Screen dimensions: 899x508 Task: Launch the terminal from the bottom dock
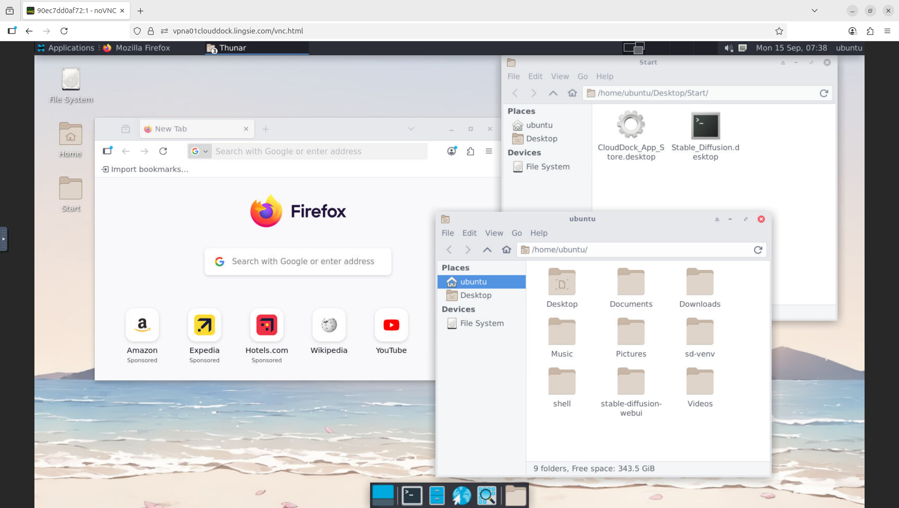tap(412, 495)
